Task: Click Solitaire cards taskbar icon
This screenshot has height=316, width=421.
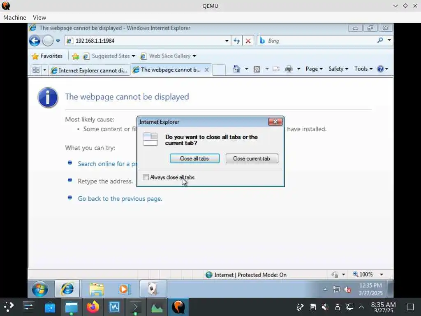Action: pos(153,289)
